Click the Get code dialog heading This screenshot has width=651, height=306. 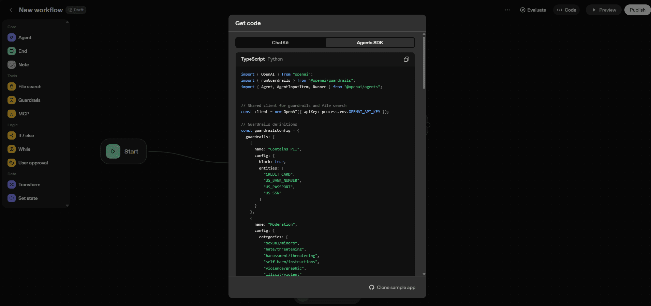(248, 23)
